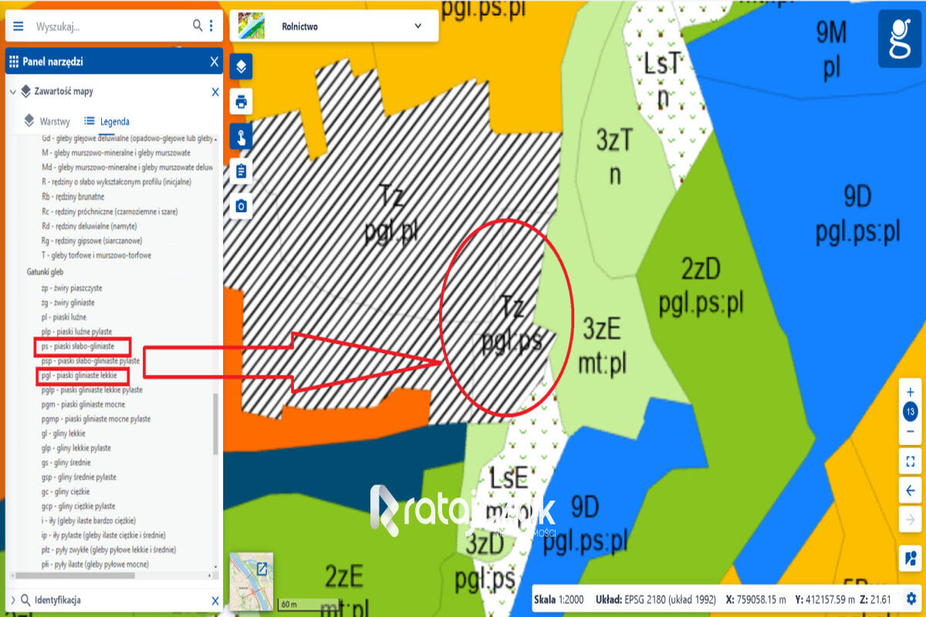Open the three-dot search options menu
926x617 pixels.
pos(211,26)
